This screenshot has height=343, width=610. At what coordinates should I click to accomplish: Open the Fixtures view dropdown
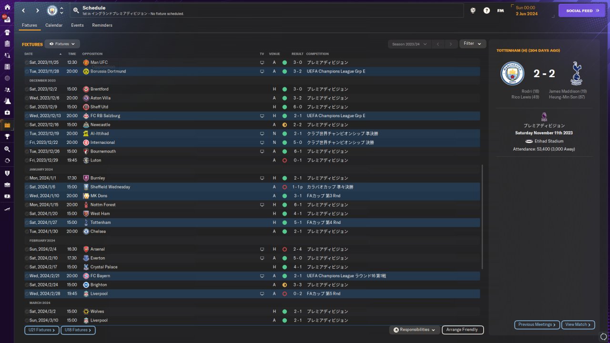62,44
